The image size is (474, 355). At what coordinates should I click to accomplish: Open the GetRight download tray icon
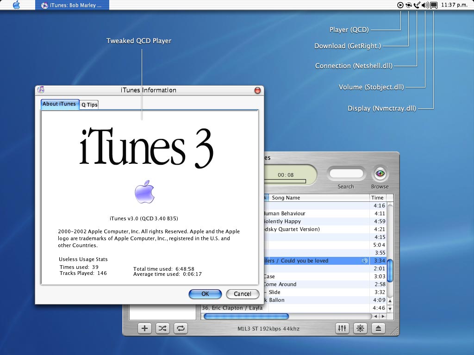pyautogui.click(x=408, y=5)
